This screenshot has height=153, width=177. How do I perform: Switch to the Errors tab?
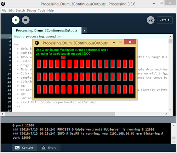click(48, 148)
